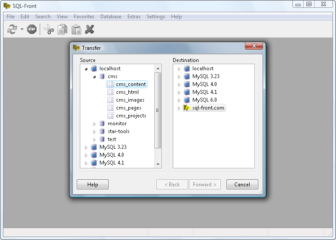Open the View menu

point(62,17)
